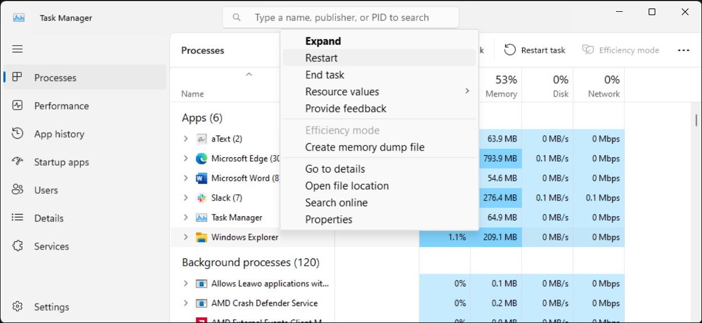Expand the Microsoft Word process group

pyautogui.click(x=185, y=178)
